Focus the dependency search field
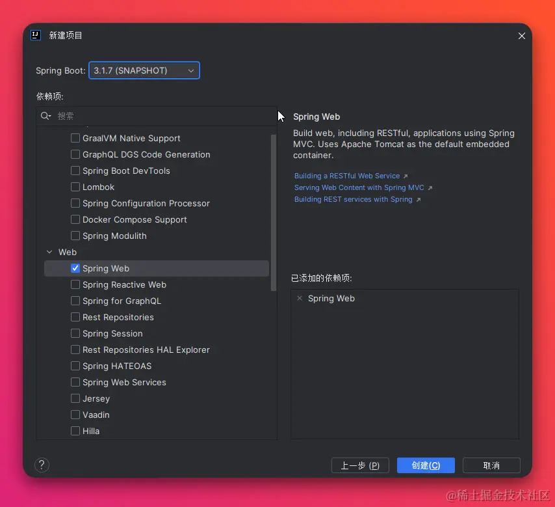The width and height of the screenshot is (555, 507). pyautogui.click(x=157, y=116)
